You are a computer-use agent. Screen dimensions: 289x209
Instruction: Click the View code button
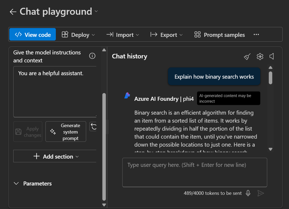click(x=33, y=35)
